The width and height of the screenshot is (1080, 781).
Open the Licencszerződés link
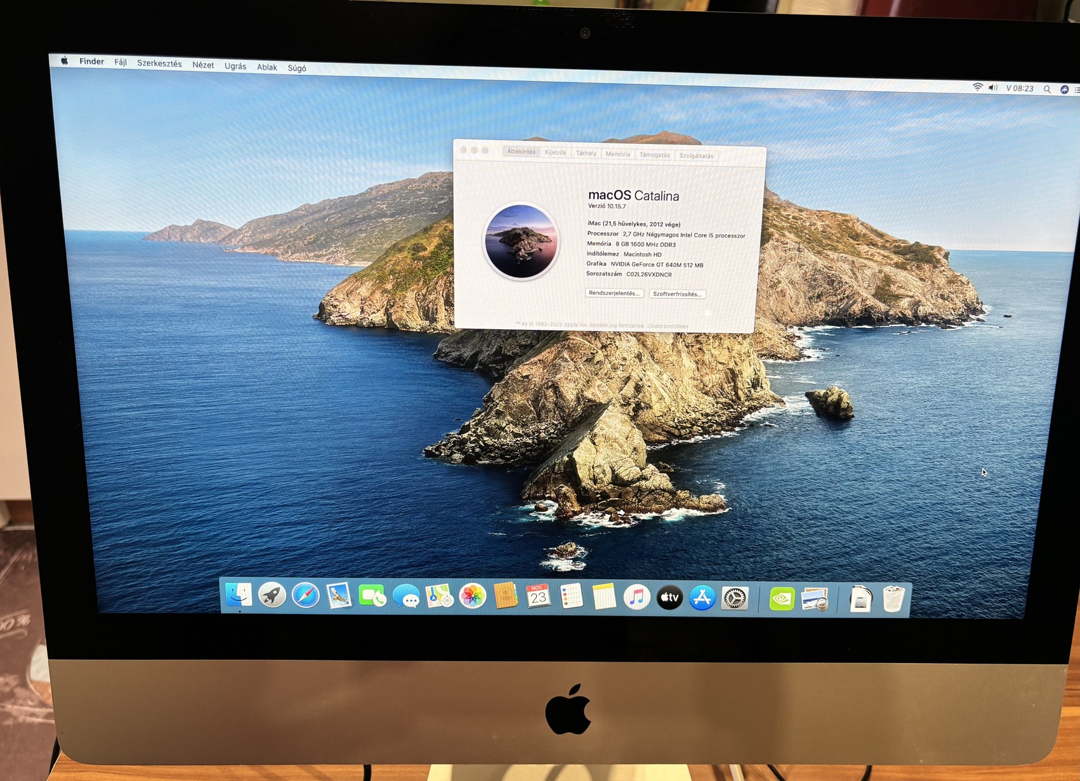[x=668, y=326]
